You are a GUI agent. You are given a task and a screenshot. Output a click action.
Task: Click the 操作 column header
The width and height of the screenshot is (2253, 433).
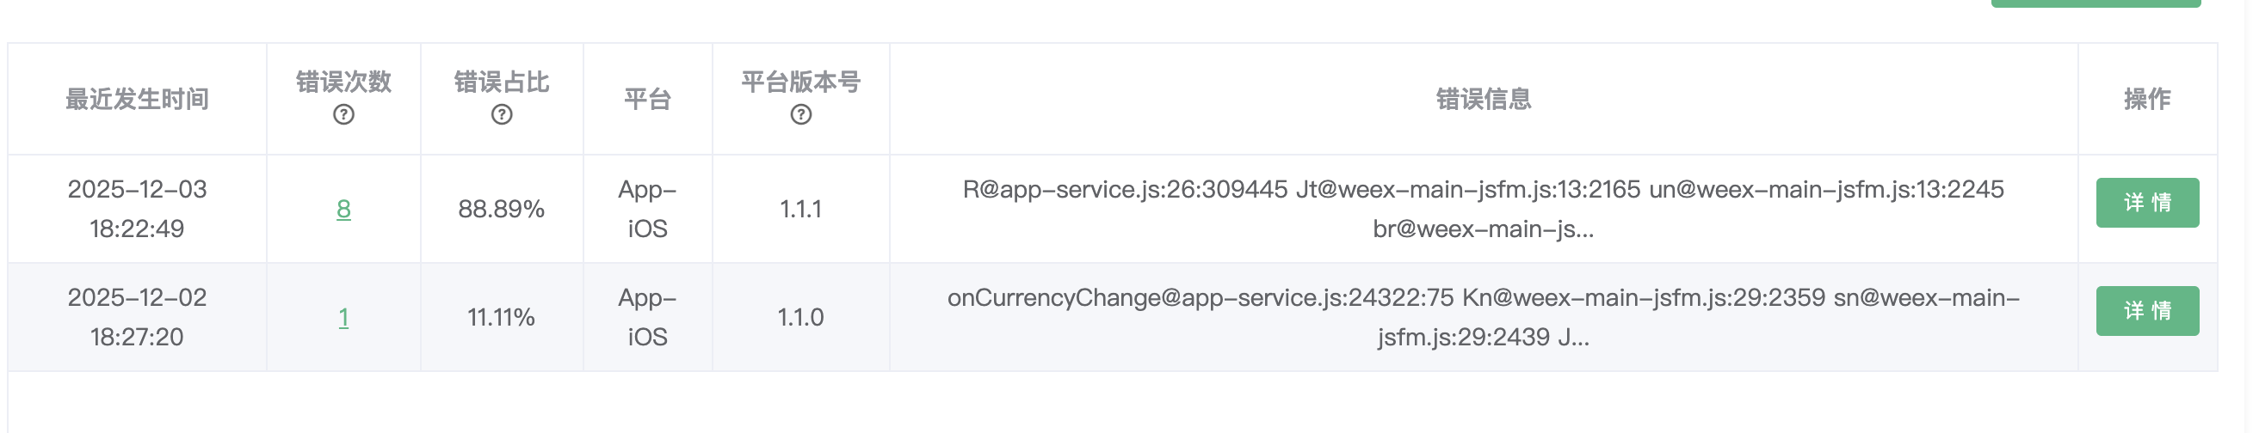coord(2147,99)
